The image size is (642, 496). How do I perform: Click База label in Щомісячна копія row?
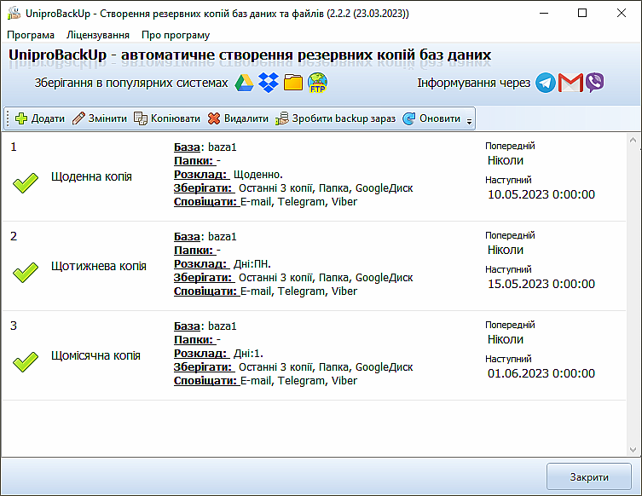pyautogui.click(x=187, y=326)
